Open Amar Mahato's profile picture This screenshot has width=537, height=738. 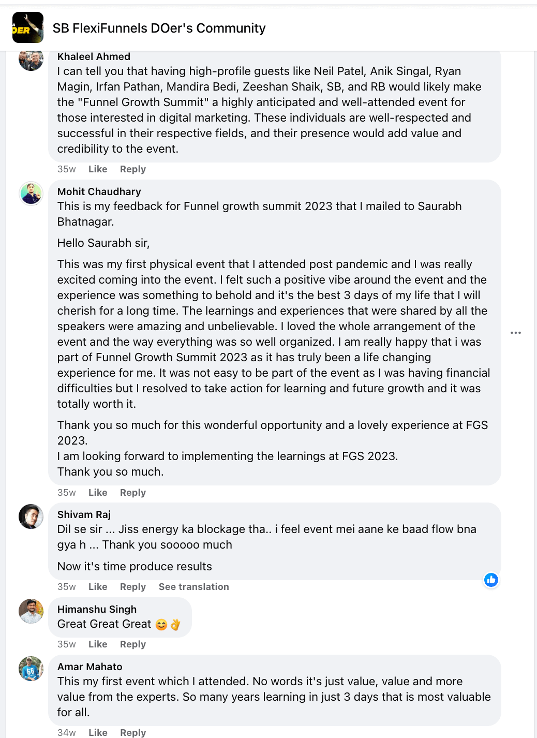31,669
